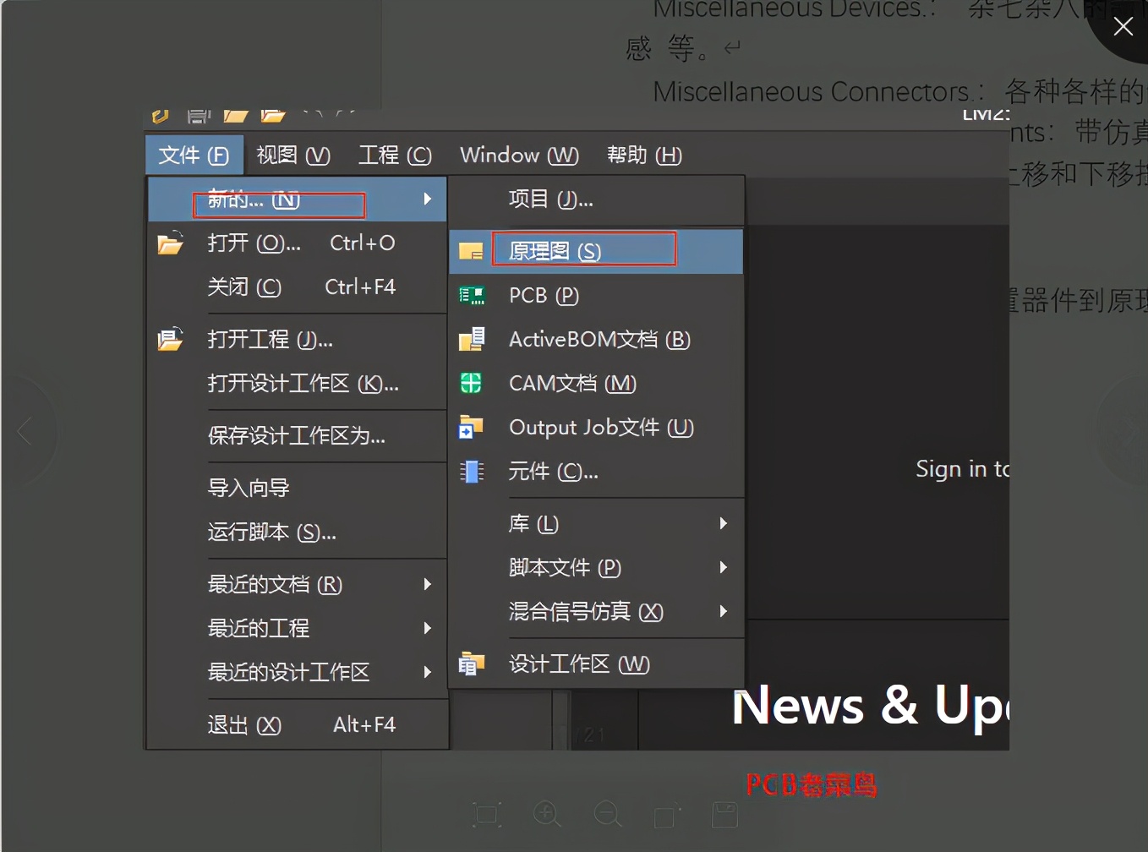Click the 设计工作区 workspace icon
Image resolution: width=1148 pixels, height=852 pixels.
[x=472, y=664]
